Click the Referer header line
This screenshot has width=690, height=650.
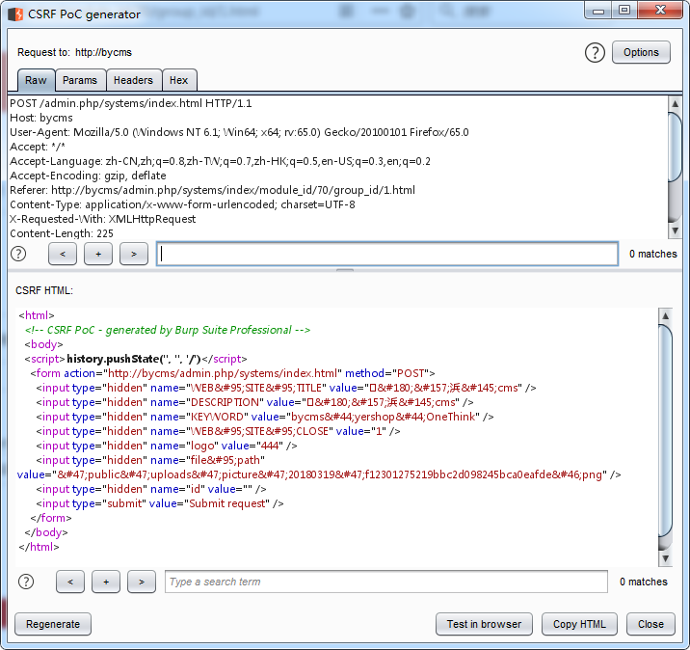click(213, 190)
